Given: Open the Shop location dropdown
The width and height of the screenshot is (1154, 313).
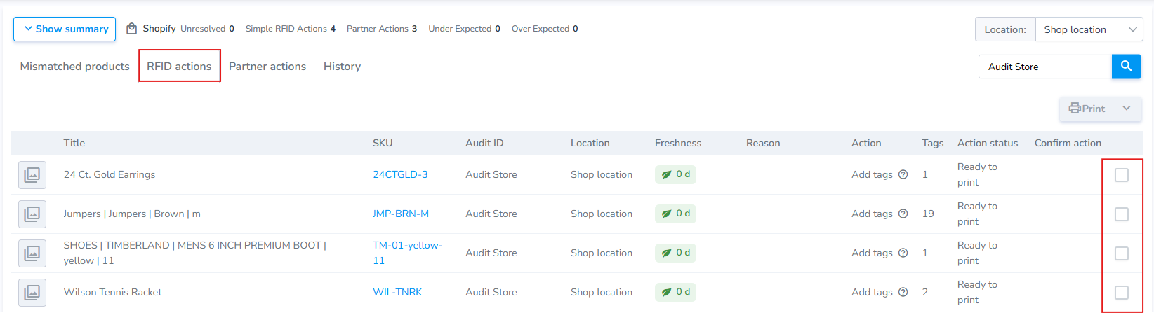Looking at the screenshot, I should point(1089,29).
